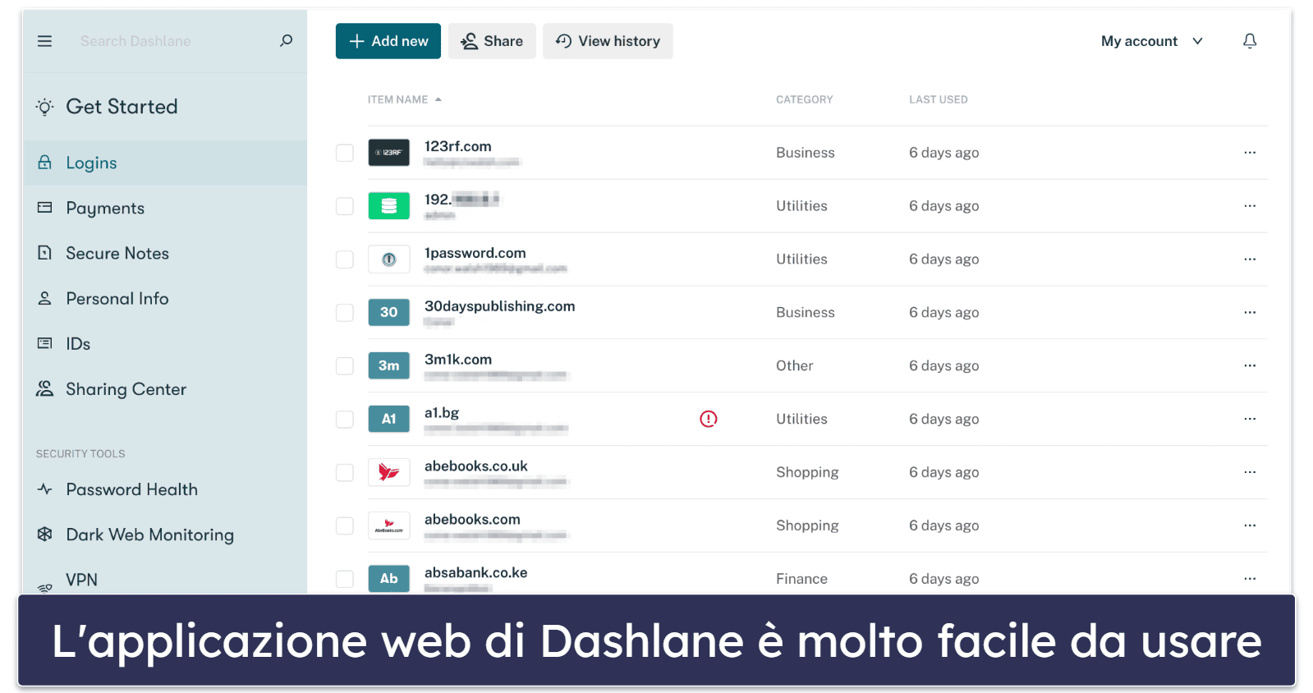
Task: Select checkbox for 30dayspublishing.com
Action: point(345,313)
